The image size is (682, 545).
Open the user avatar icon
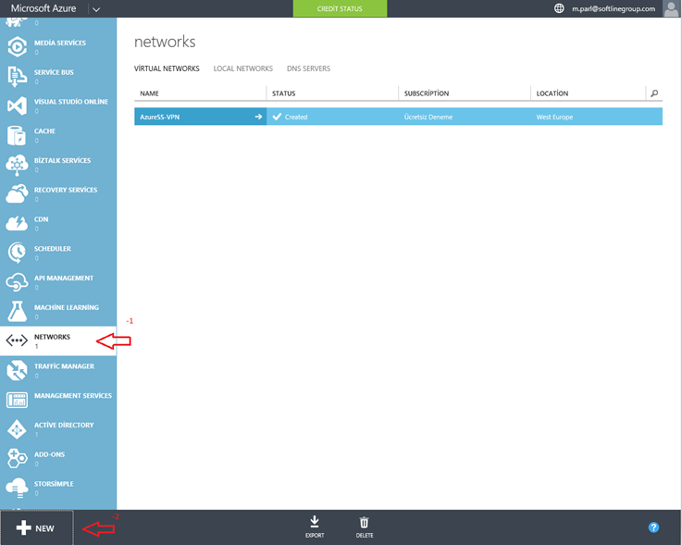click(670, 8)
